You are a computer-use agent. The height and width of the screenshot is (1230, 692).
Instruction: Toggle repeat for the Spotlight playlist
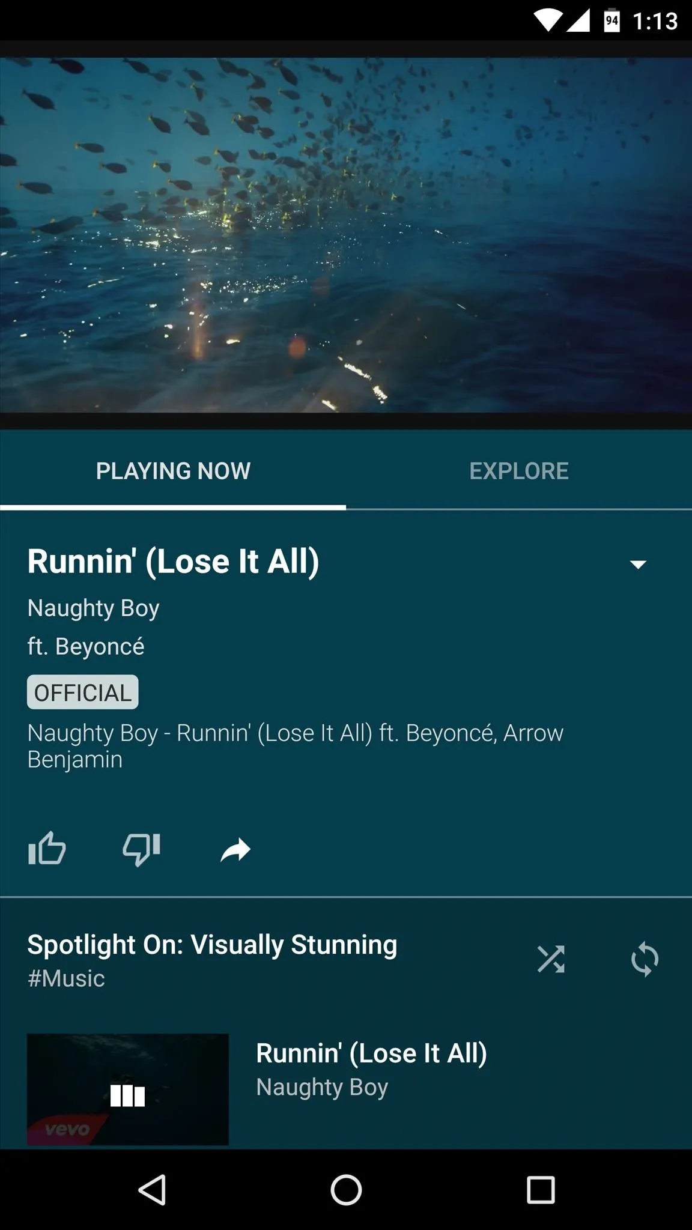coord(645,959)
